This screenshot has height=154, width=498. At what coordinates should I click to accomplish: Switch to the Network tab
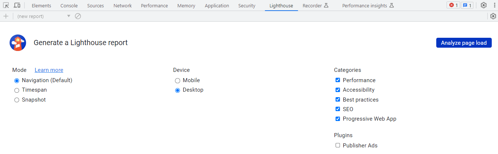[x=122, y=5]
